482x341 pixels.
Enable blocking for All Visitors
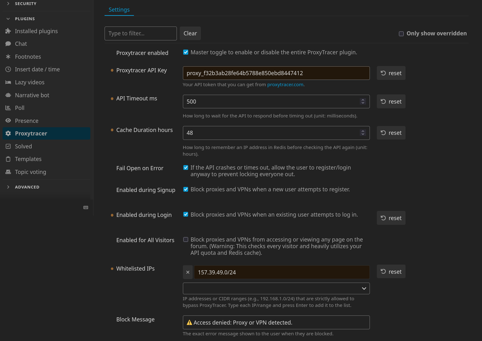185,239
